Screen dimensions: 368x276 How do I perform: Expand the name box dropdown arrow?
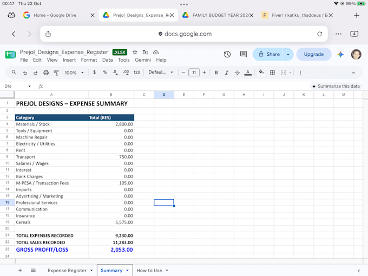[29, 86]
